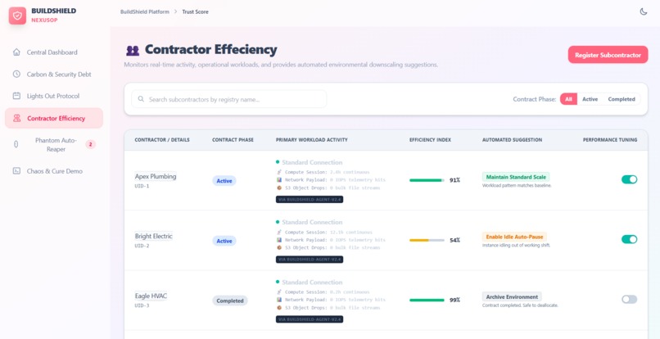Click the Central Dashboard home icon
Viewport: 660px width, 339px height.
16,52
